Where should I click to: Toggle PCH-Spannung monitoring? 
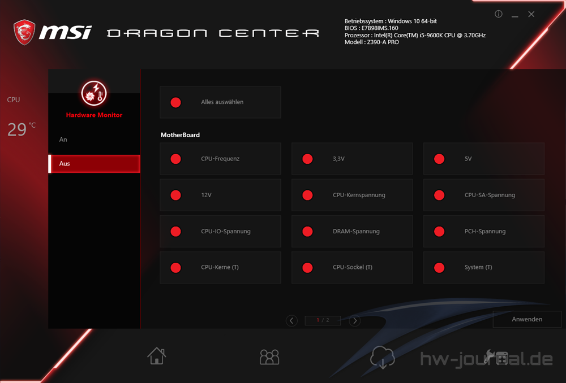click(484, 231)
